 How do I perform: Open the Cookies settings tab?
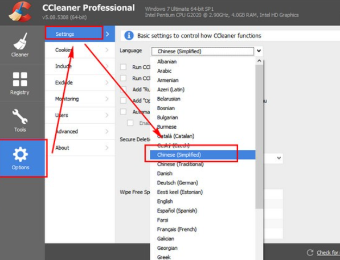[80, 50]
